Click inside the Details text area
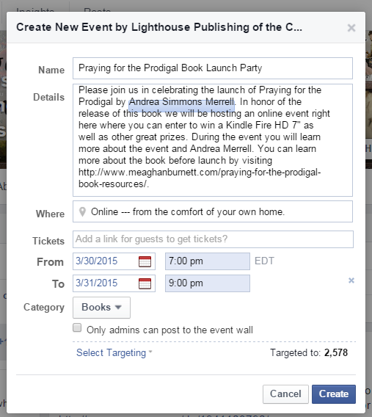 213,140
